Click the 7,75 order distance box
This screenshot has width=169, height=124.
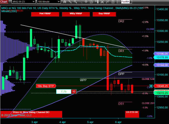64,92
